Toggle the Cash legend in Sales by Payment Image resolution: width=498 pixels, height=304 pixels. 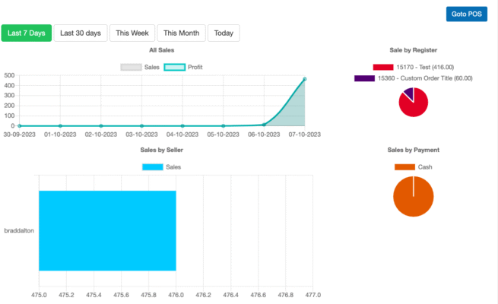[414, 166]
